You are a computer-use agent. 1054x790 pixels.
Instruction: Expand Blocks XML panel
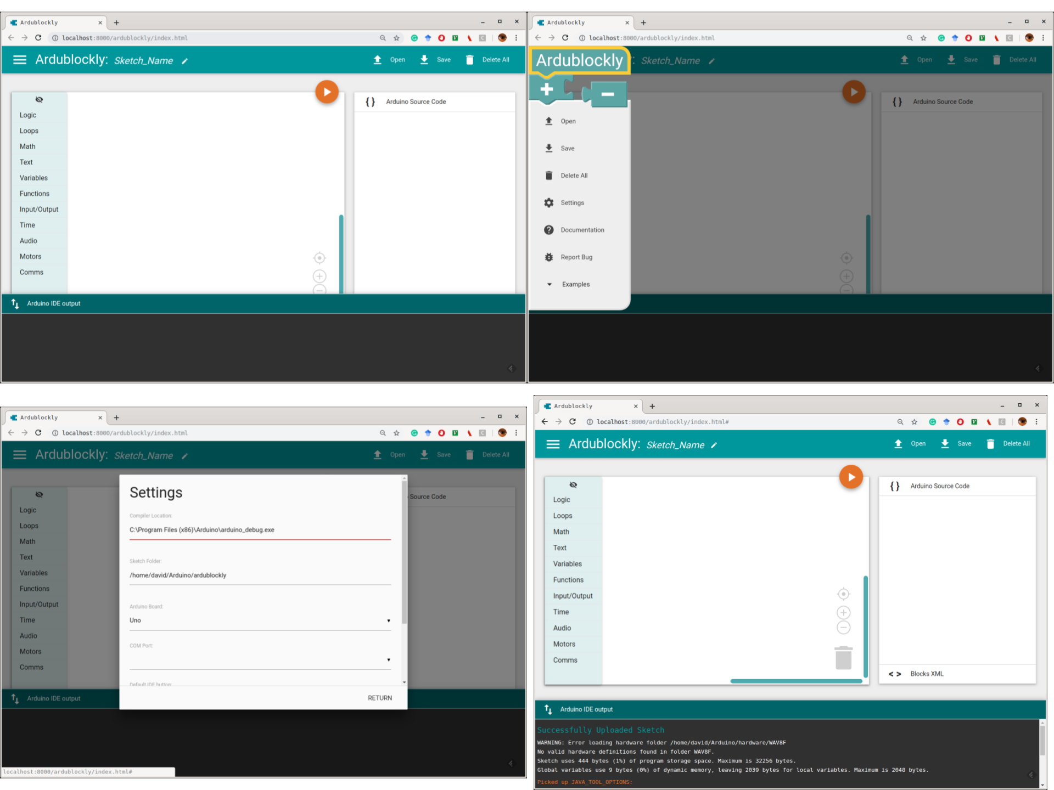pyautogui.click(x=957, y=674)
